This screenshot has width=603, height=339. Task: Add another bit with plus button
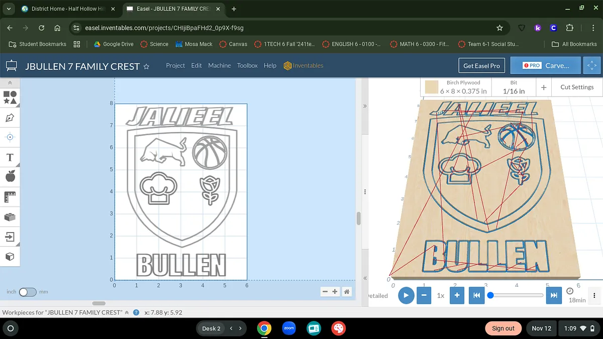(544, 87)
